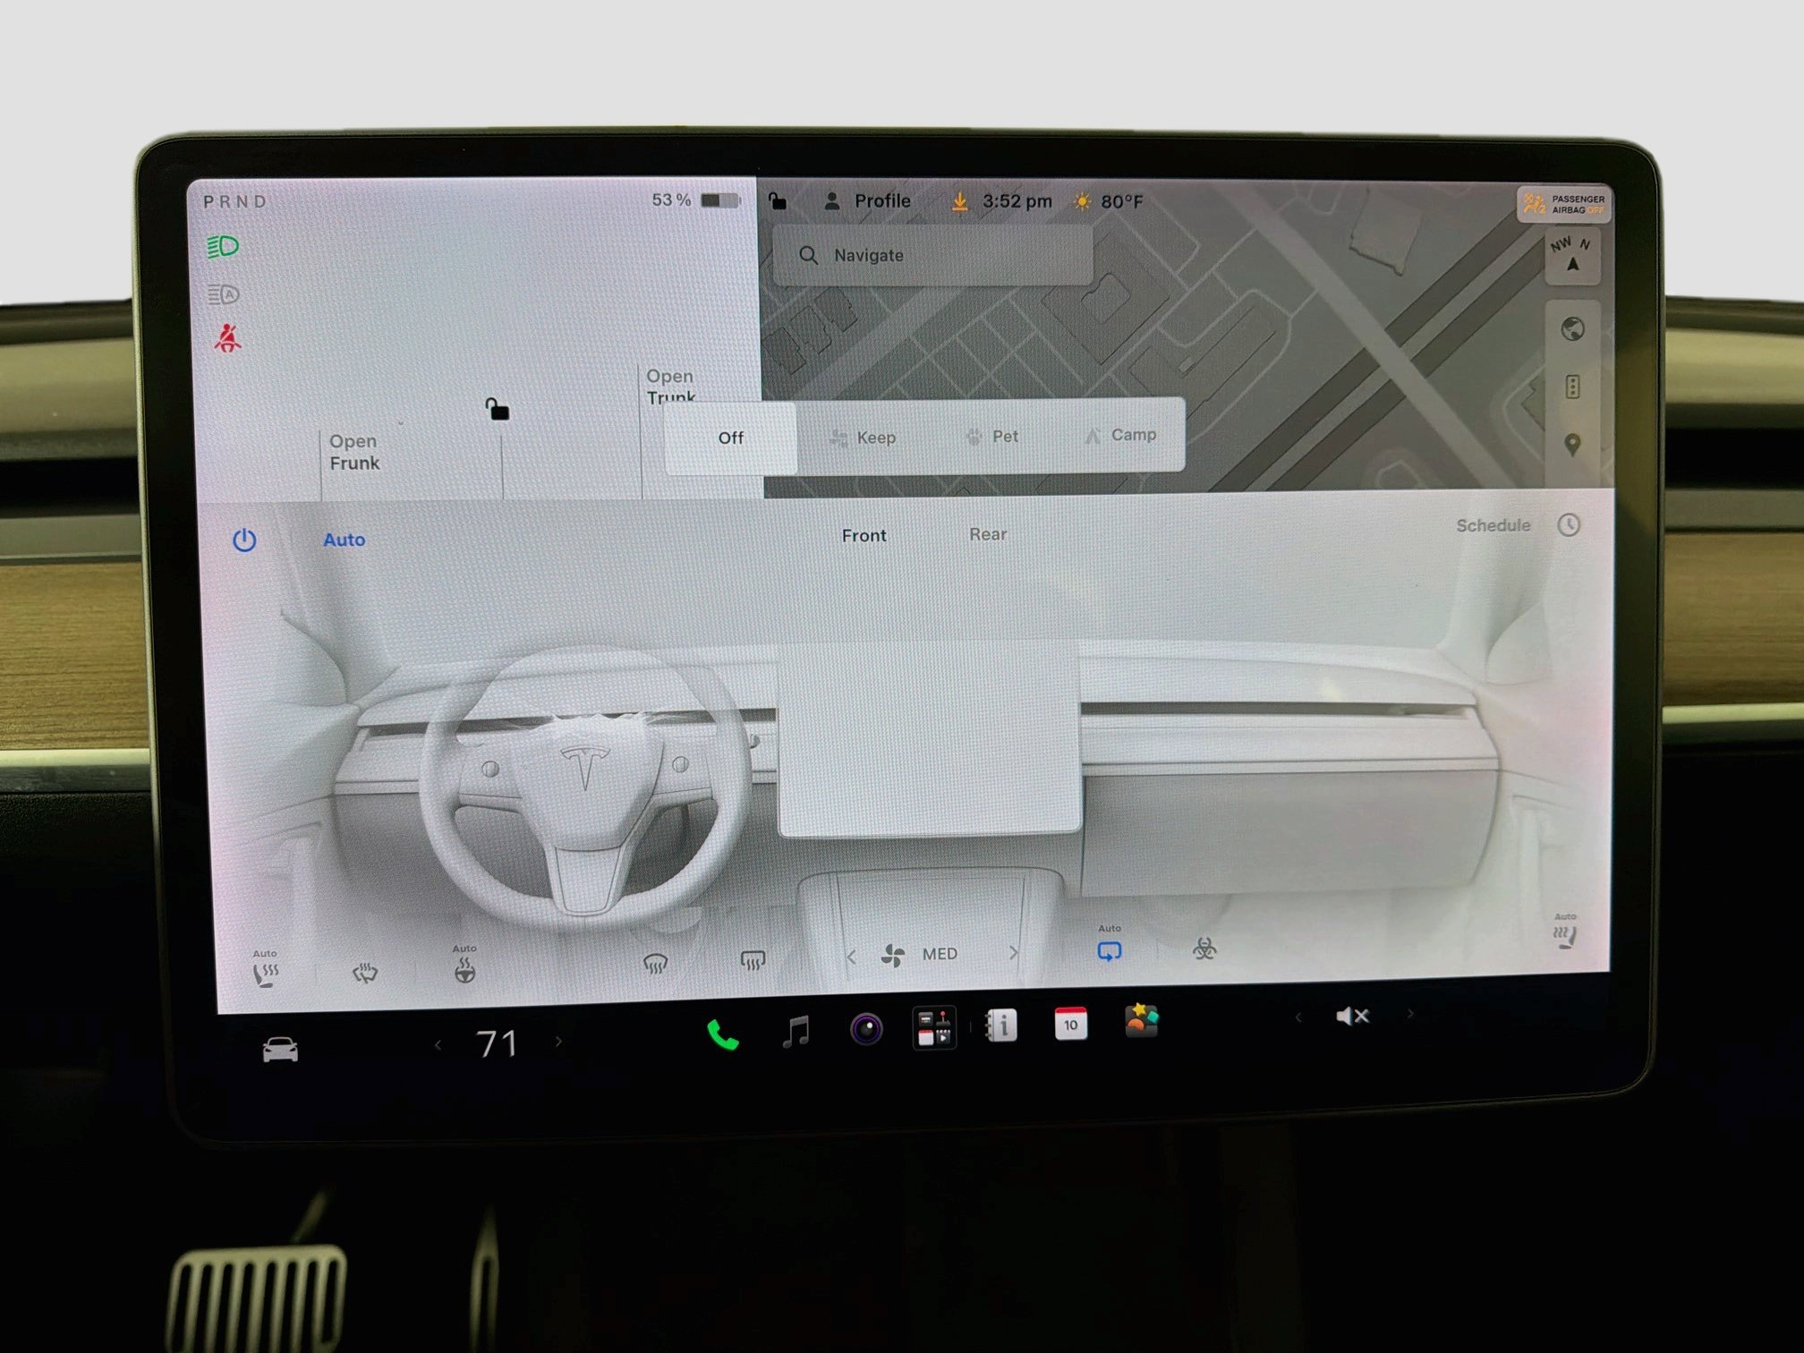Image resolution: width=1804 pixels, height=1353 pixels.
Task: Raise volume with right chevron
Action: point(1410,1014)
